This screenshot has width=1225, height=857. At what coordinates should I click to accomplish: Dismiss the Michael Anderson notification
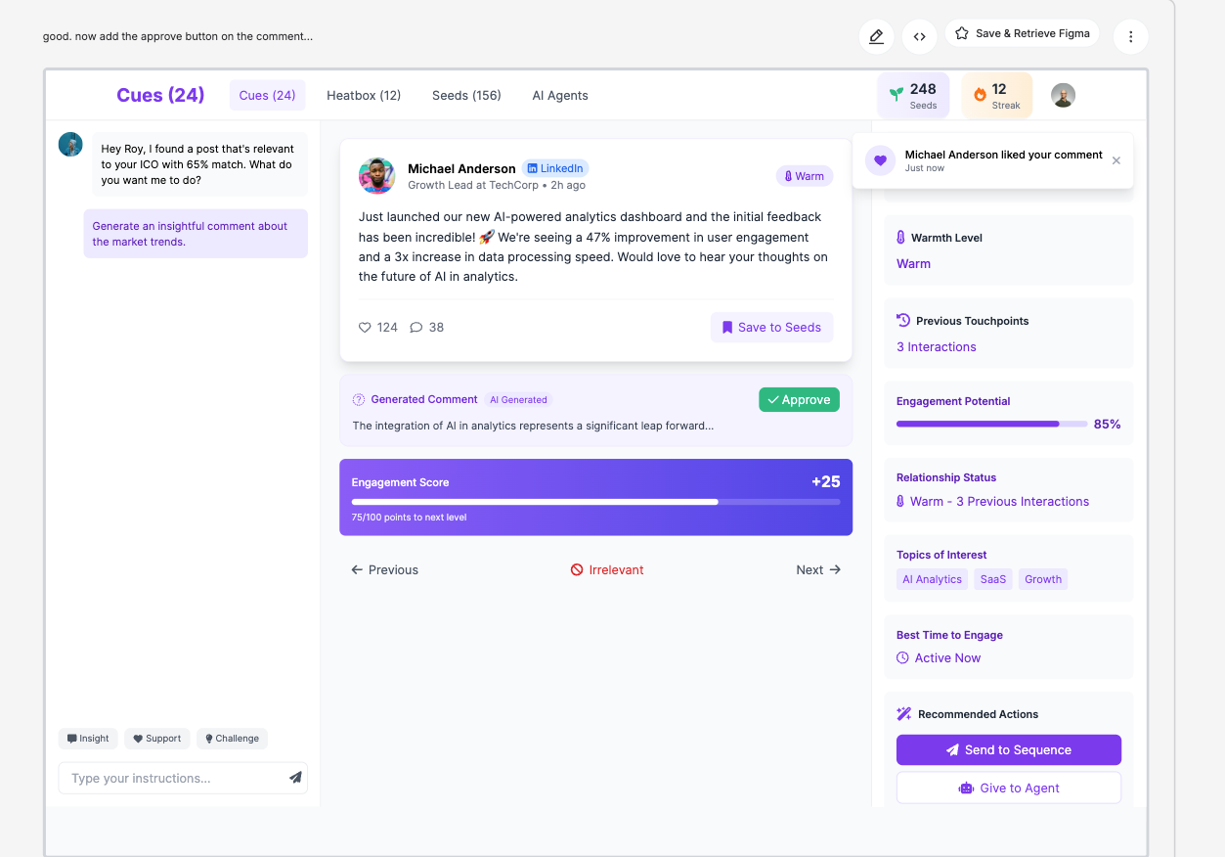coord(1116,160)
